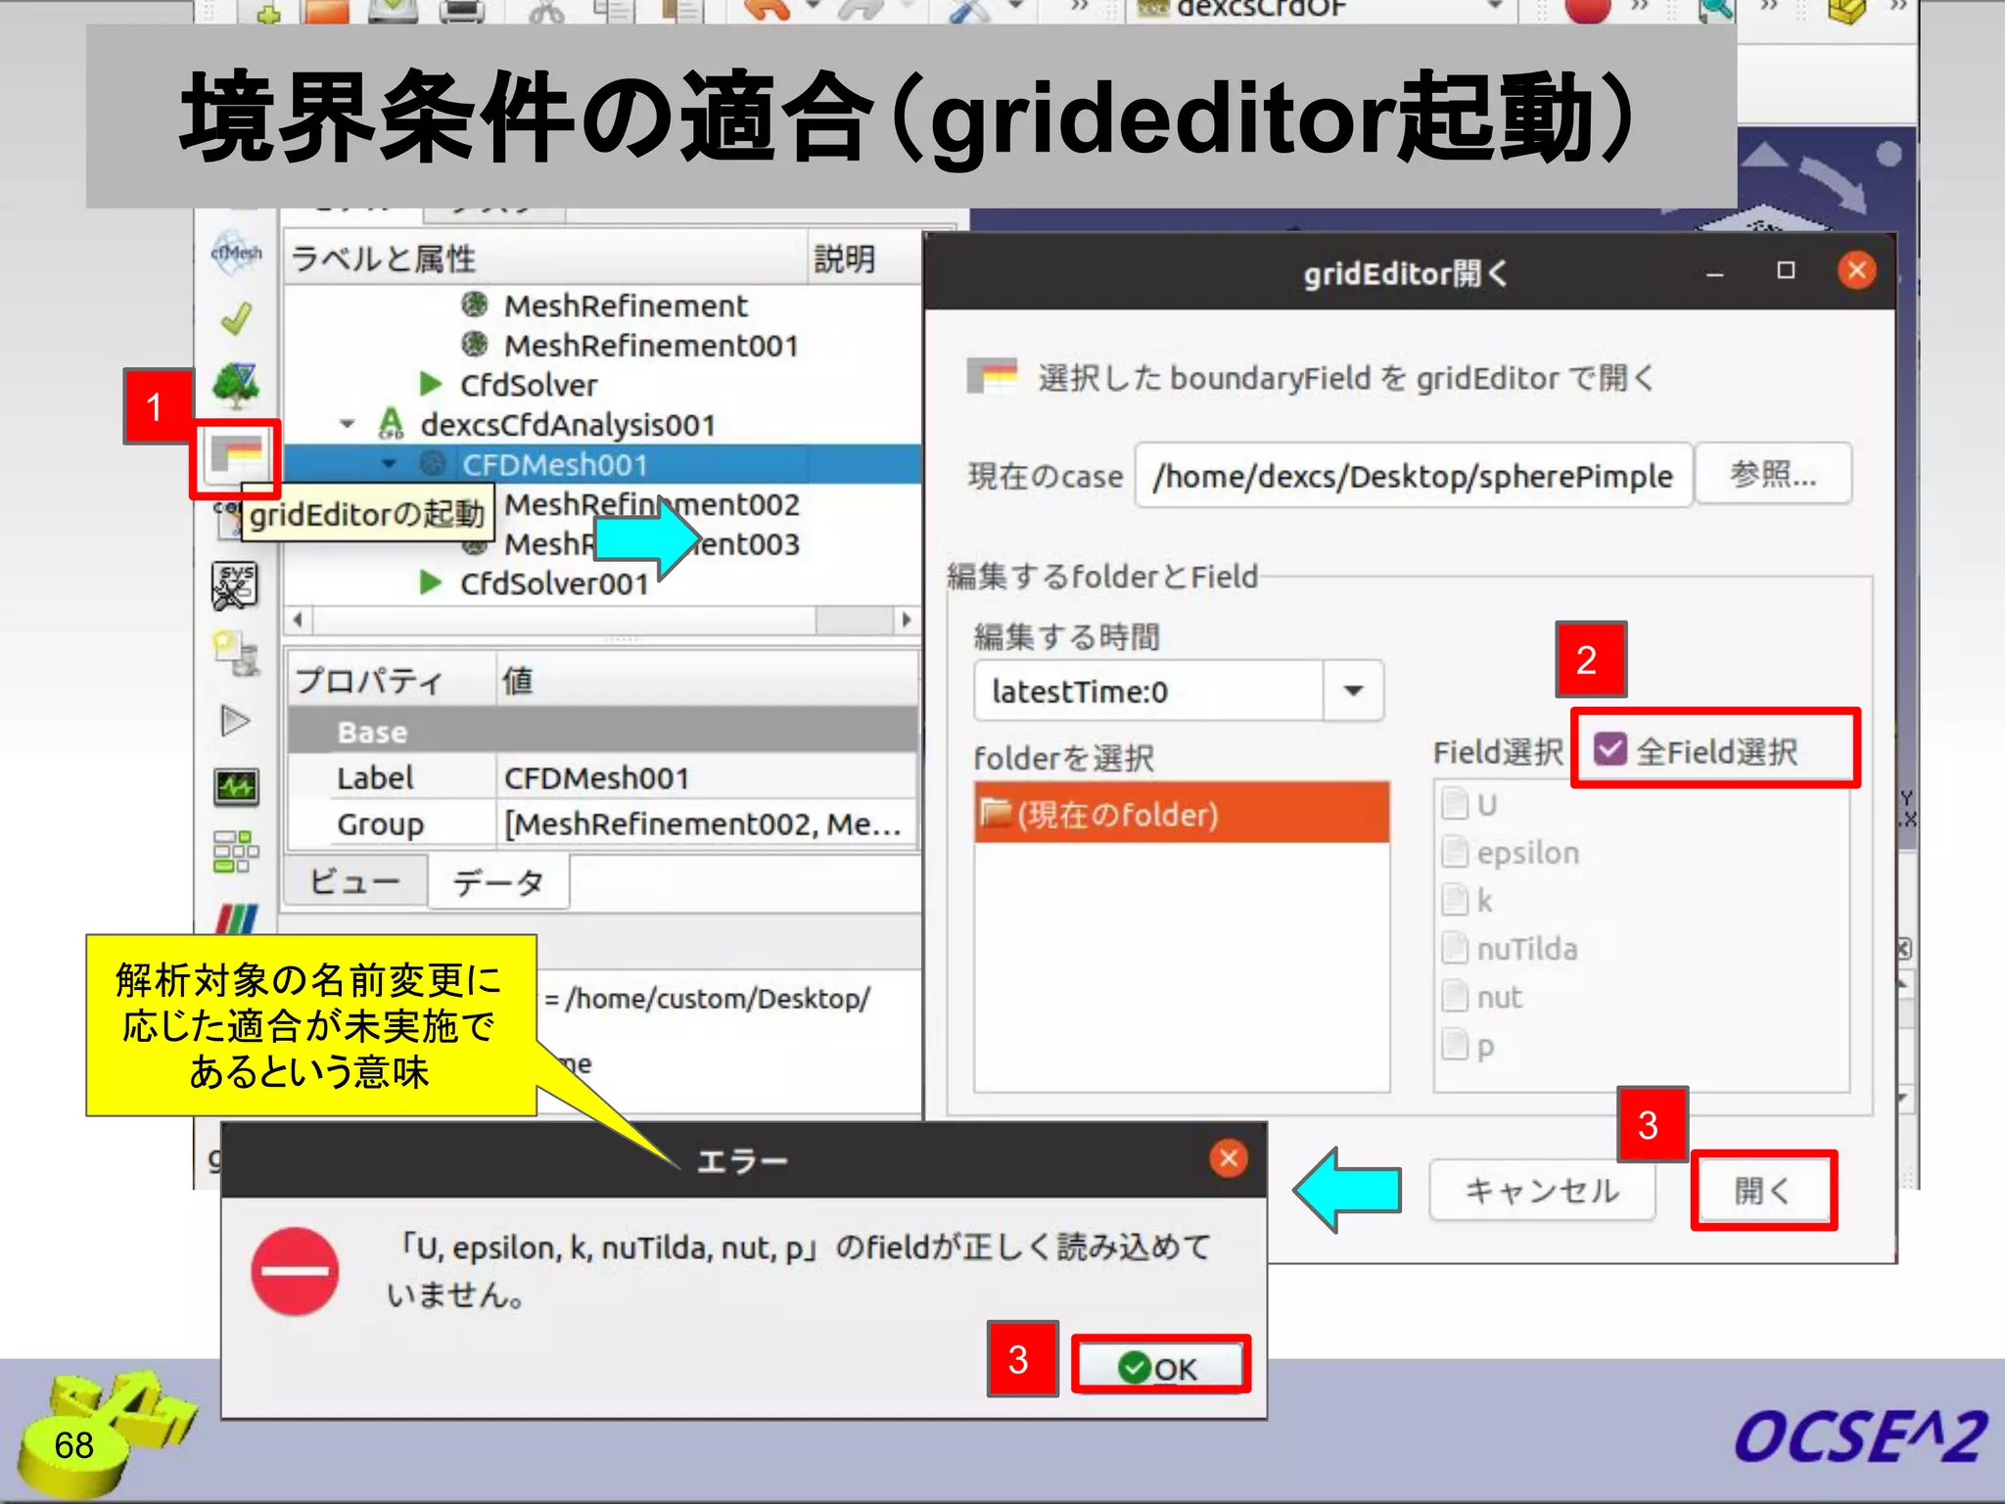Screen dimensions: 2005x1504
Task: Click the green checkmark icon in left toolbar
Action: (x=236, y=318)
